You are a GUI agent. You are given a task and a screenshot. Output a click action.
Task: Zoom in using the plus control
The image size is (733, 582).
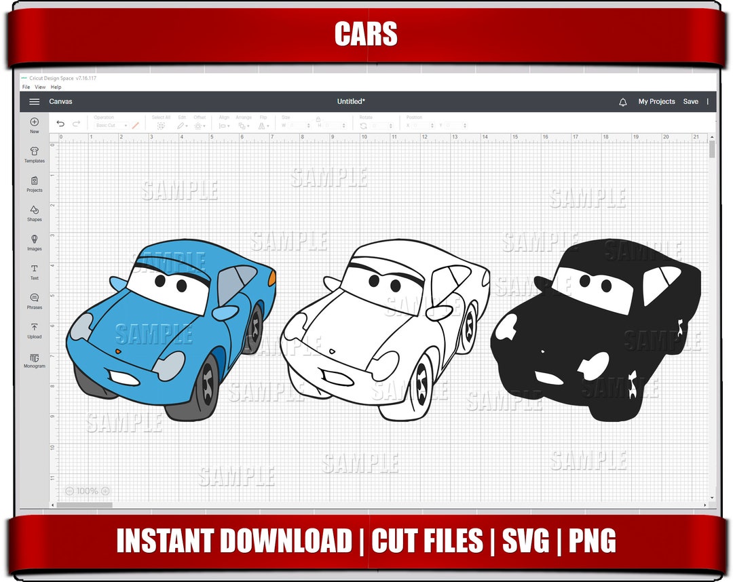pos(104,490)
